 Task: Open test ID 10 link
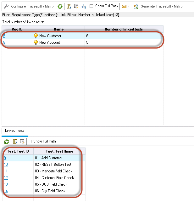[x=6, y=165]
